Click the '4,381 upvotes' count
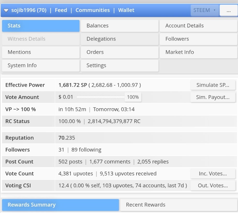 pos(76,174)
